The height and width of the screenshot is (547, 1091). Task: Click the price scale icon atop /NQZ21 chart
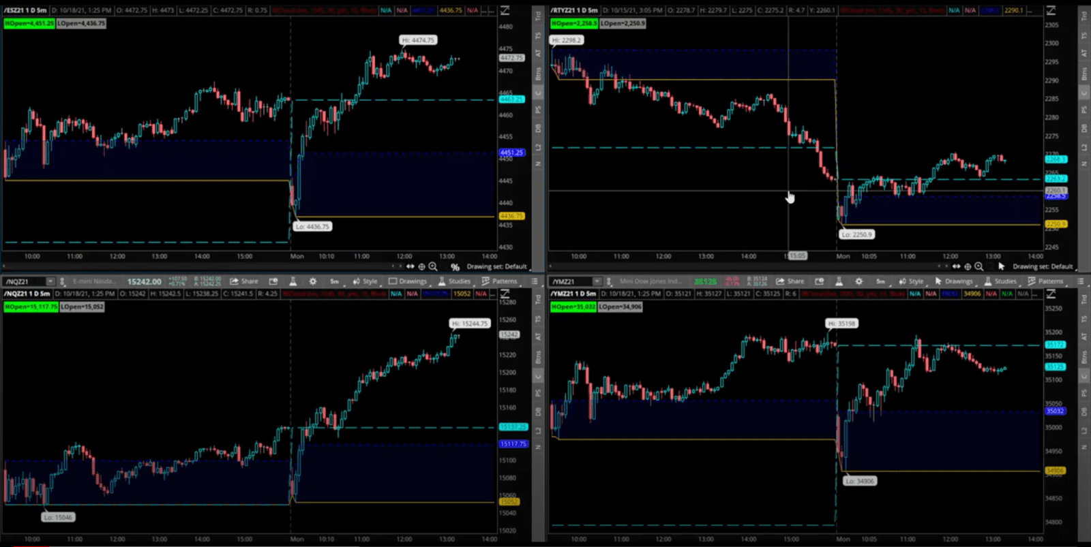pyautogui.click(x=505, y=294)
